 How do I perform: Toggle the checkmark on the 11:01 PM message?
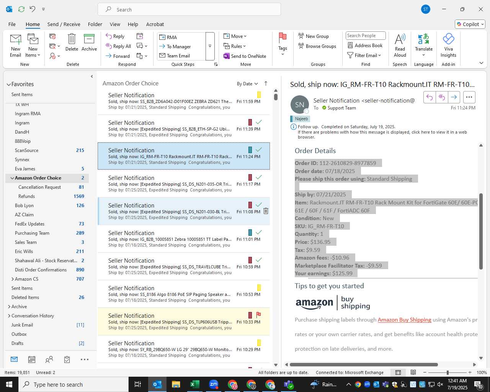(259, 232)
